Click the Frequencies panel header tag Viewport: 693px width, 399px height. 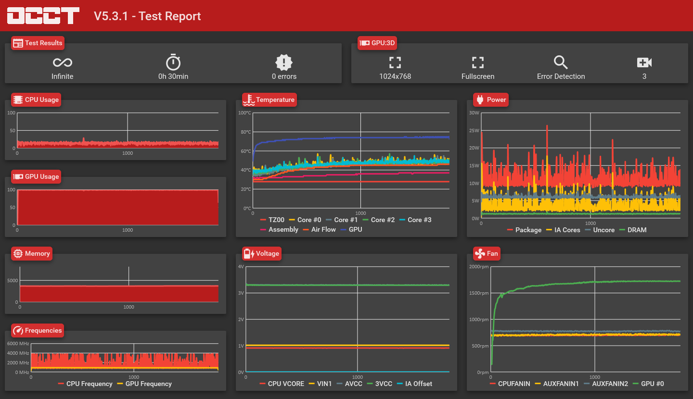[x=38, y=330]
